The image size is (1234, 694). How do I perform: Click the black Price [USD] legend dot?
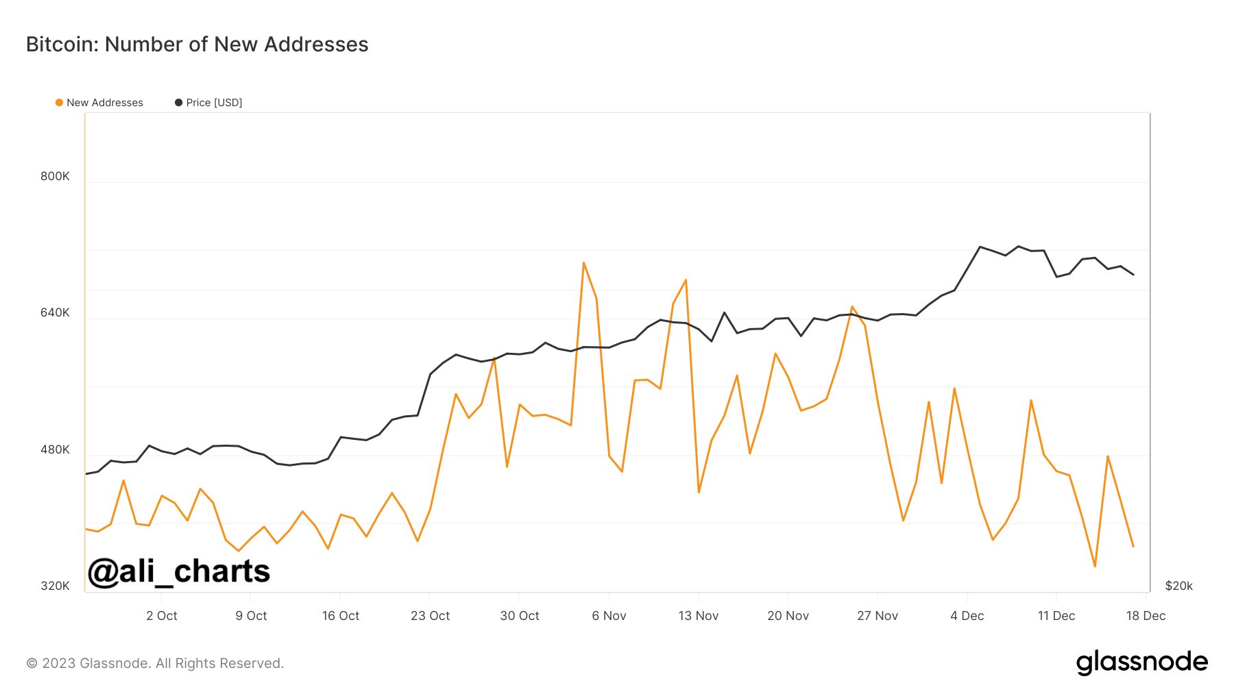(178, 103)
